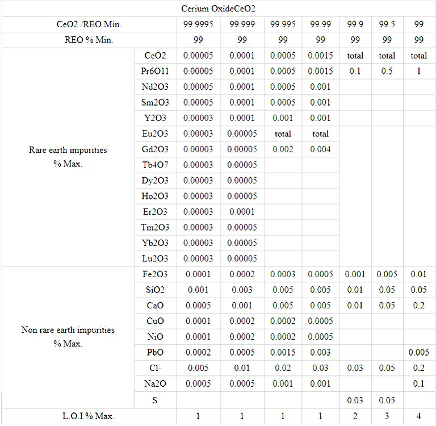436x426 pixels.
Task: Select the NiO row label
Action: pyautogui.click(x=155, y=337)
